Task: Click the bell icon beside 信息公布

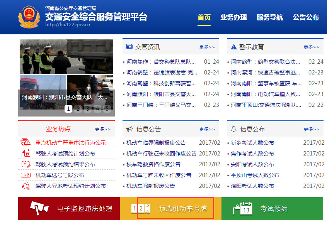Action: 233,129
